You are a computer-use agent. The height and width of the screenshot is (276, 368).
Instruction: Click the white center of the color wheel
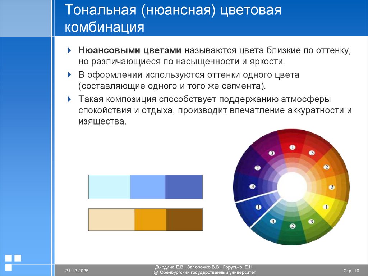[292, 186]
